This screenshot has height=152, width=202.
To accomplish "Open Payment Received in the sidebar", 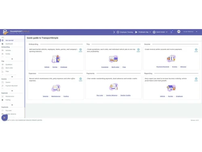I will (x=11, y=86).
